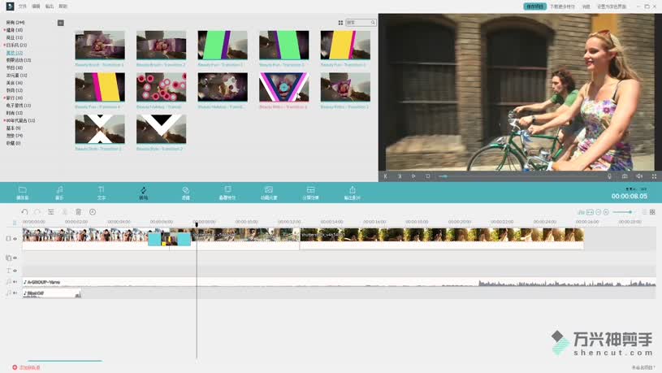Screen dimensions: 662x373
Task: Select the 所有 (244) category
Action: [15, 23]
